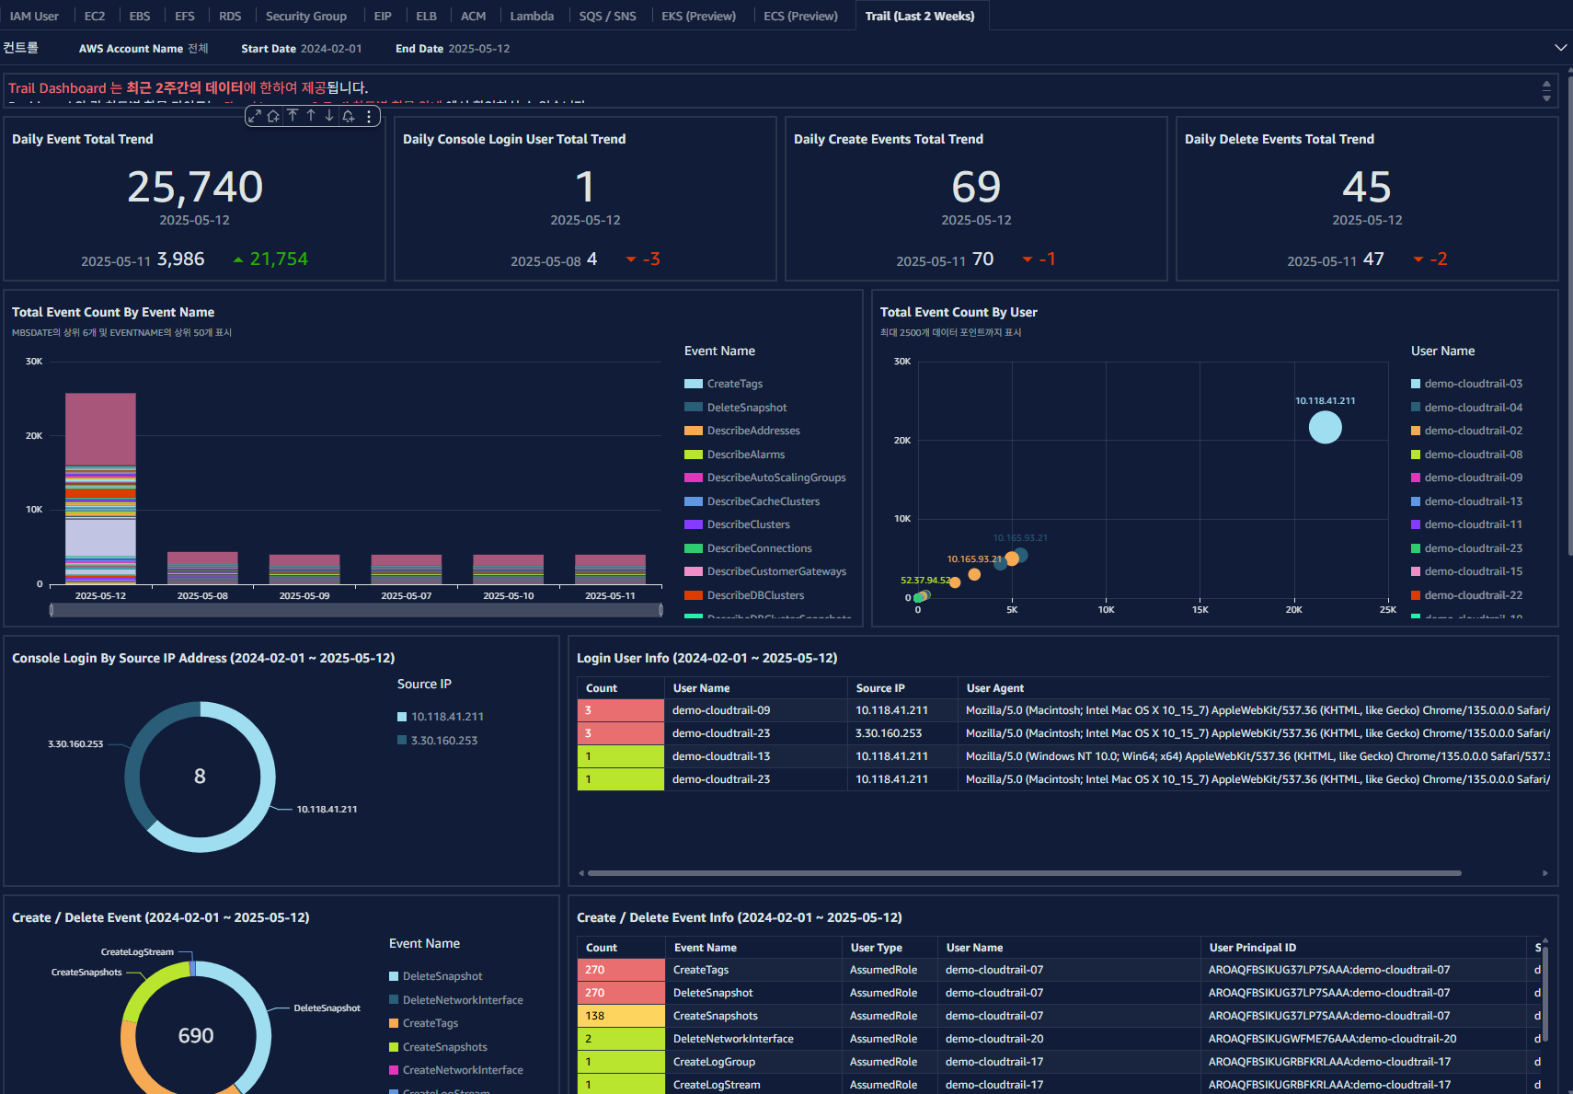Viewport: 1573px width, 1094px height.
Task: Click the 2025-05-12 stacked bar
Action: tap(100, 489)
